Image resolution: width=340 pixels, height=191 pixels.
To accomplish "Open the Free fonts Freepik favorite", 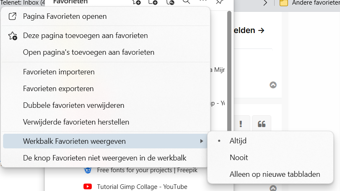I will click(x=147, y=170).
